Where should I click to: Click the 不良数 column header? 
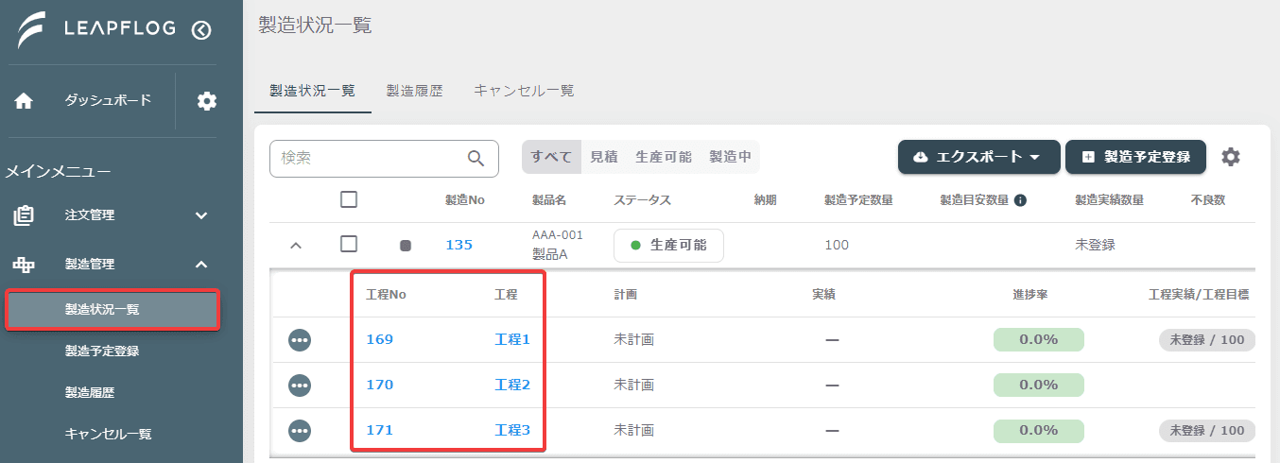1208,200
